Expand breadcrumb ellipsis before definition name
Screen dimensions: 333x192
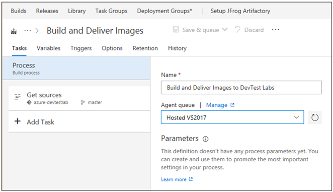point(28,31)
